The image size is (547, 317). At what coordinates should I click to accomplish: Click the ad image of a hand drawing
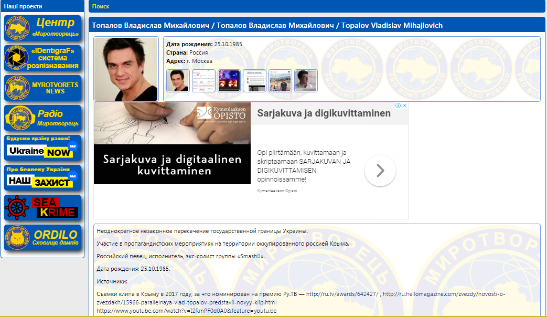point(172,123)
